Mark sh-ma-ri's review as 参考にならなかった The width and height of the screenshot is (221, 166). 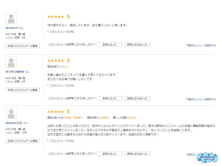[x=137, y=45]
